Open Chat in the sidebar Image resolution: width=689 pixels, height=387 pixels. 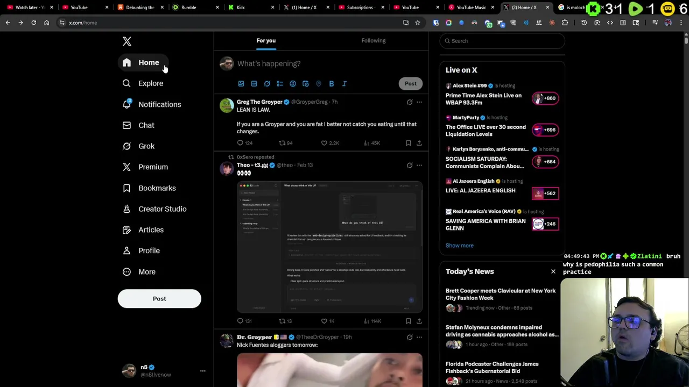pos(138,125)
